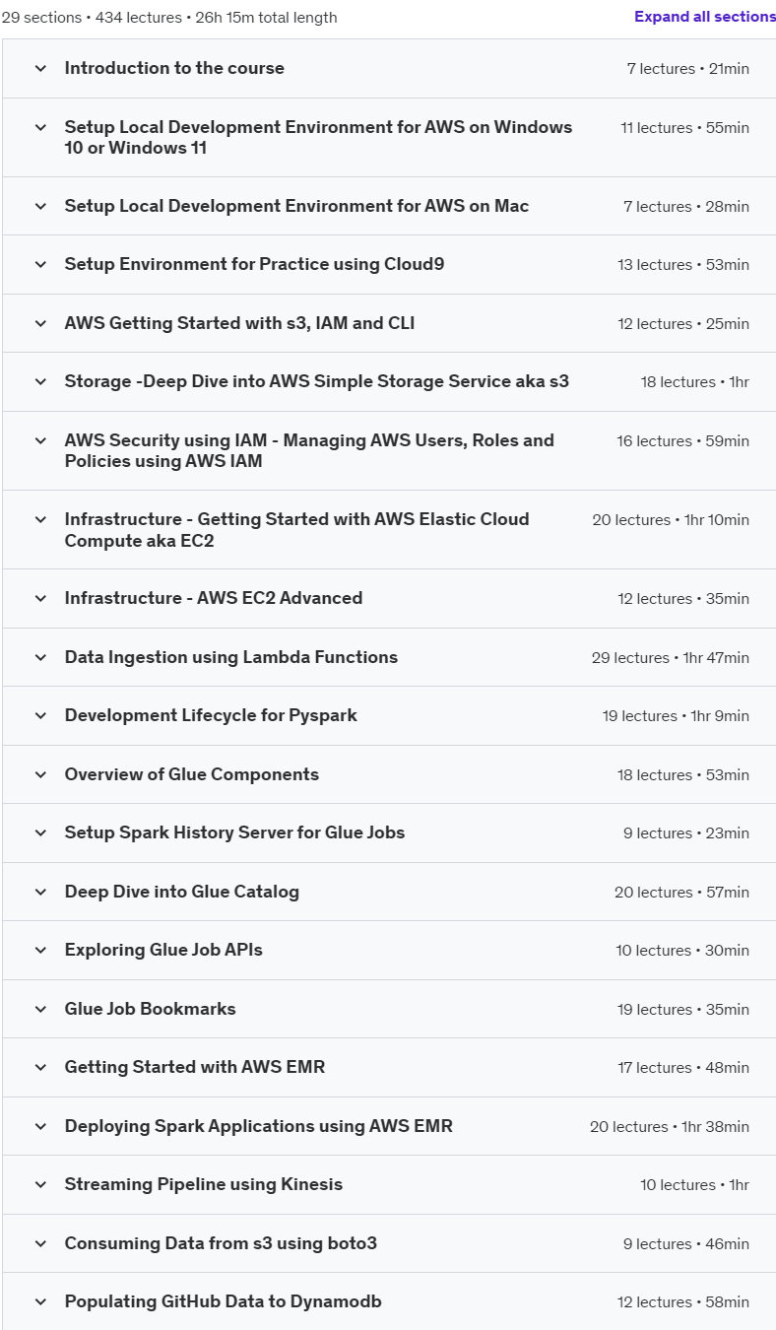776x1330 pixels.
Task: Open Setup Local Development Environment on Mac title
Action: tap(296, 206)
